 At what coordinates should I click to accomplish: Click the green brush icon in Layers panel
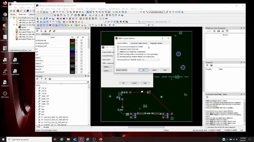[x=50, y=31]
